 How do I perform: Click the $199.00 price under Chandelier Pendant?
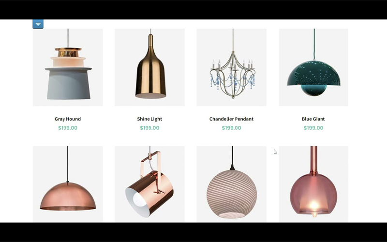pyautogui.click(x=231, y=128)
